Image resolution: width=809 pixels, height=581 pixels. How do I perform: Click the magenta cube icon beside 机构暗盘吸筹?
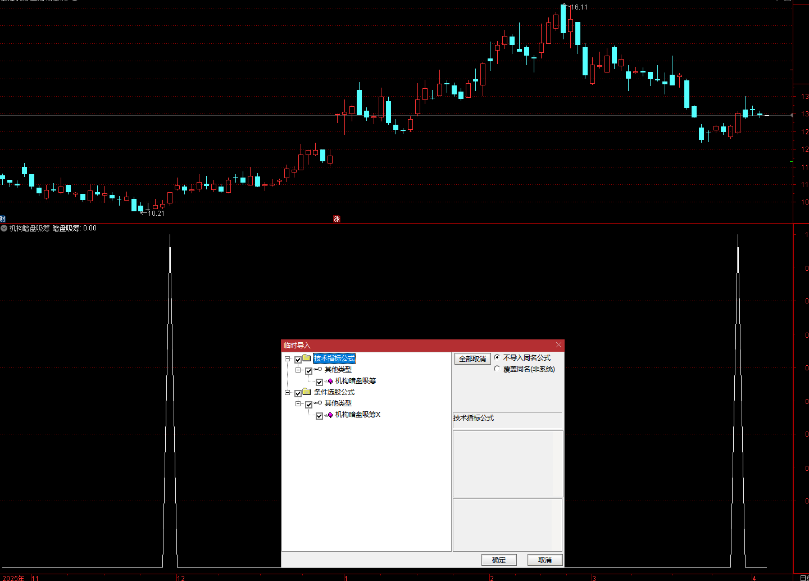tap(329, 381)
